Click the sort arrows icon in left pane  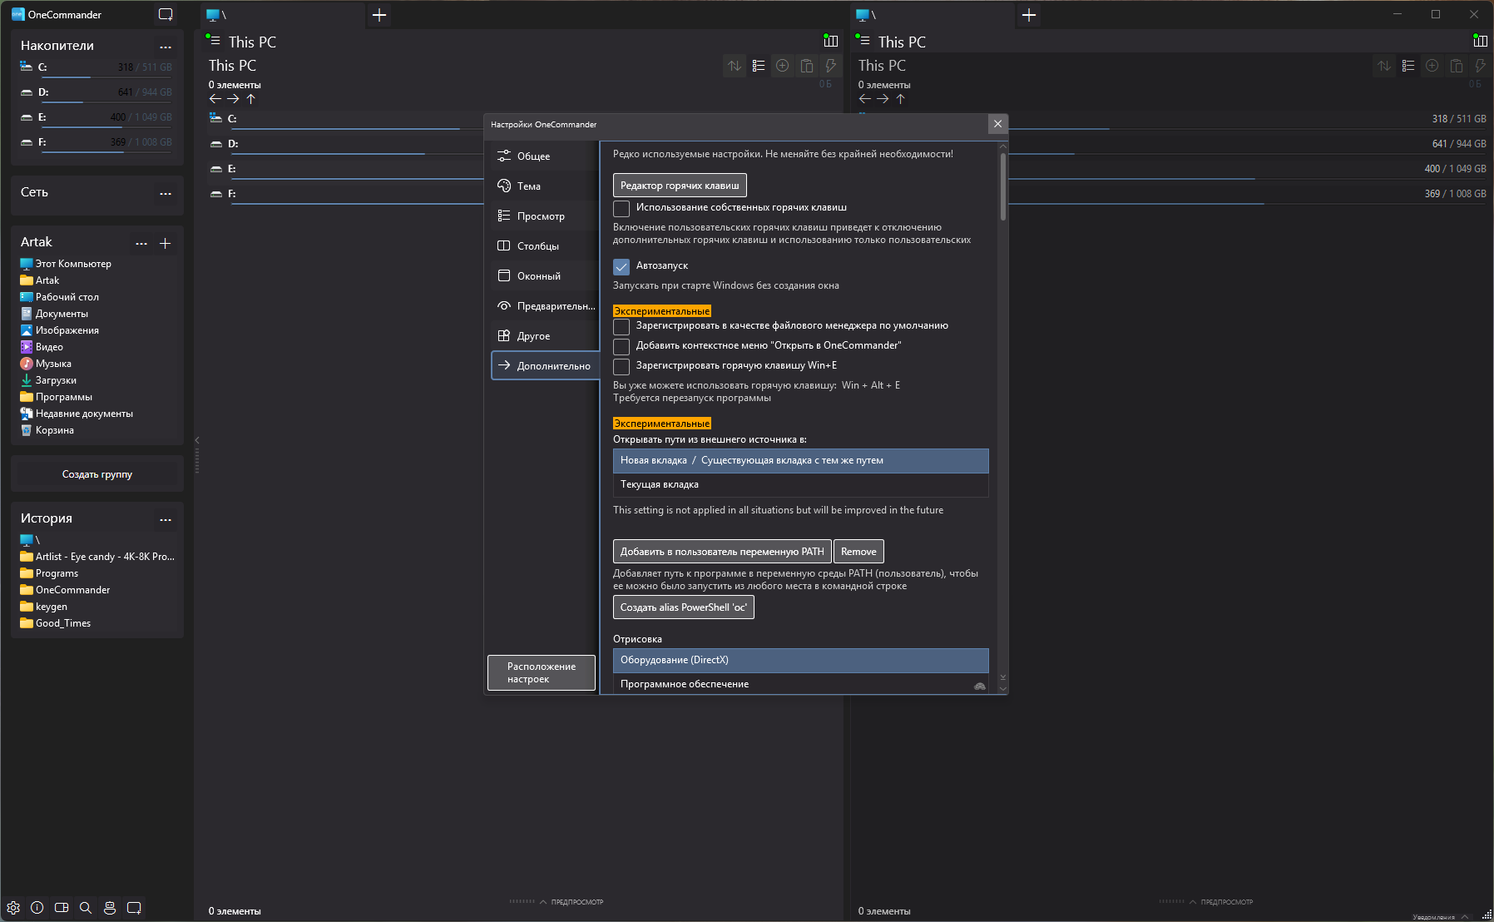(x=735, y=66)
